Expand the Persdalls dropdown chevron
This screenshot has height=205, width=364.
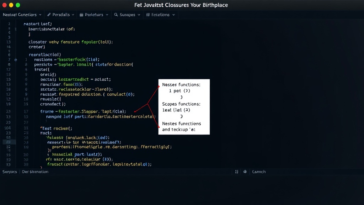click(x=73, y=15)
